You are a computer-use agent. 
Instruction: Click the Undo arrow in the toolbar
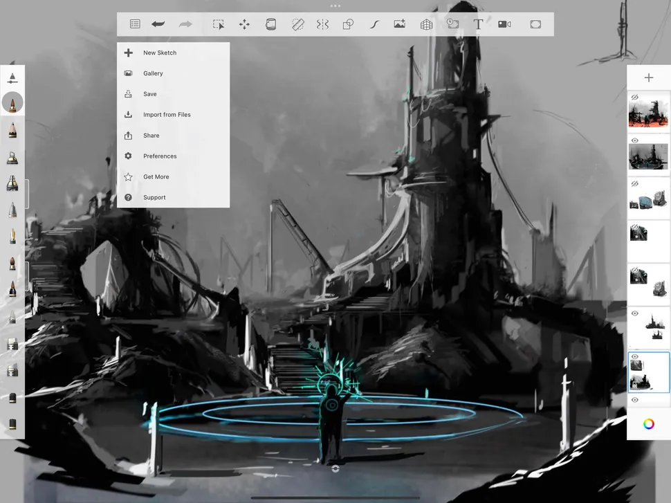(158, 24)
